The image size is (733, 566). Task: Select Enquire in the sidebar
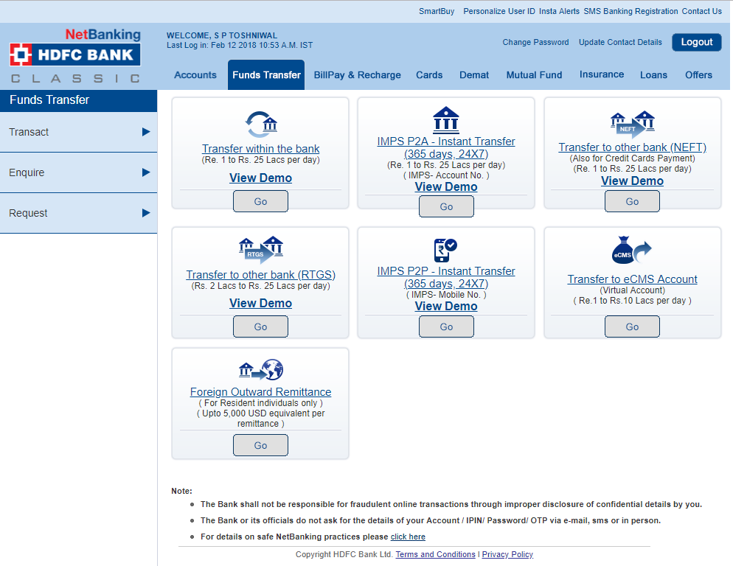tap(78, 172)
